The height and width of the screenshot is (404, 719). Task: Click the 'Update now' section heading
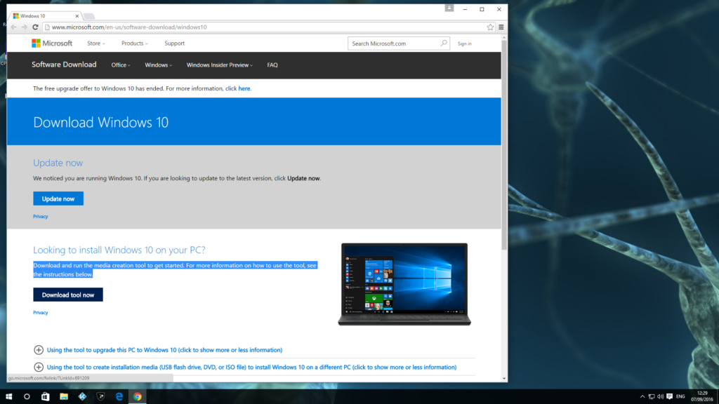click(x=58, y=163)
